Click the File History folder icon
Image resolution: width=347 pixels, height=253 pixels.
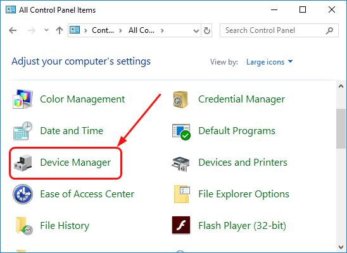pos(24,226)
